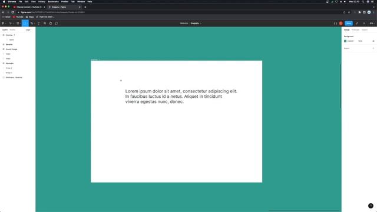
Task: Select the Desktop frame layer
Action: [10, 35]
